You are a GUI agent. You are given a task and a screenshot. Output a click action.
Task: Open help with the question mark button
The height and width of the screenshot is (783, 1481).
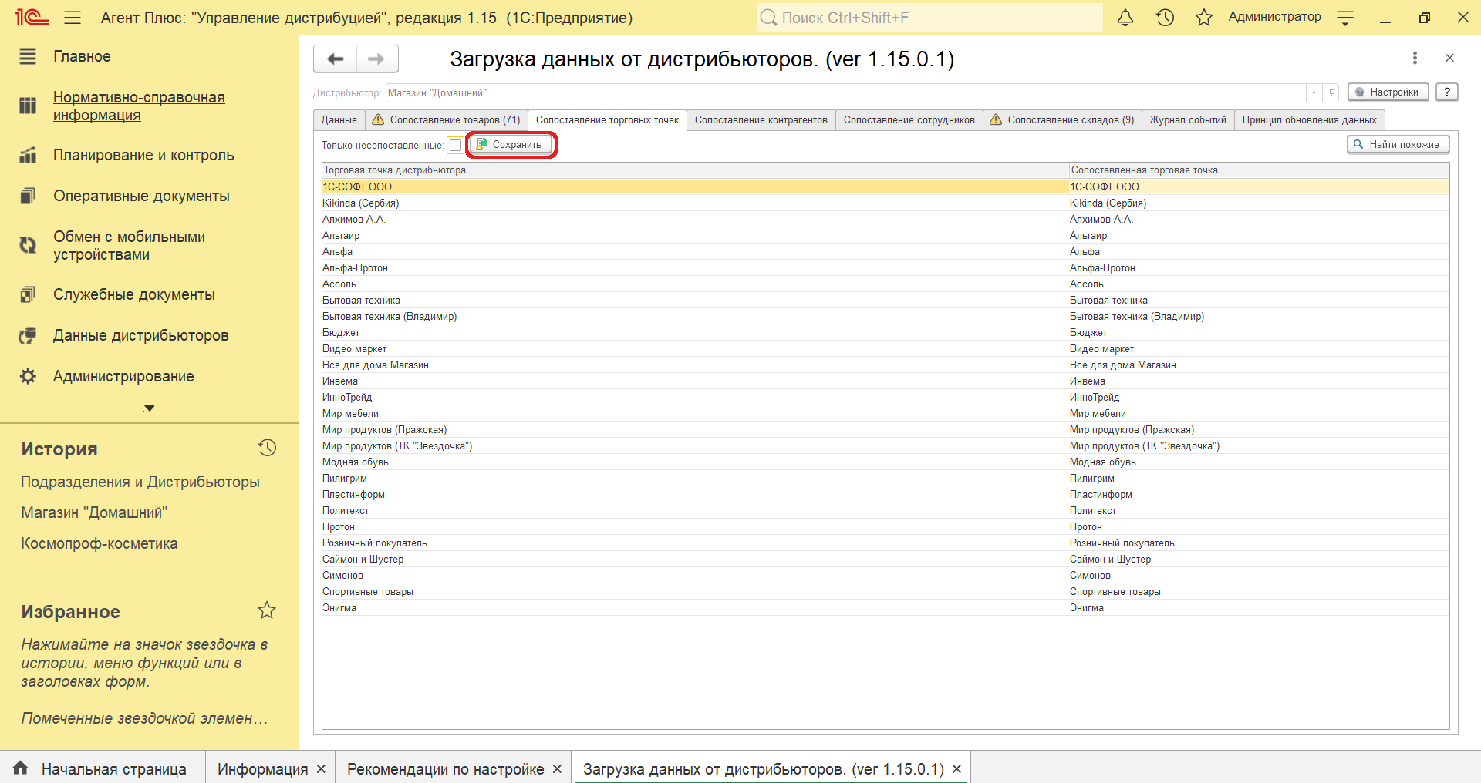[1447, 92]
